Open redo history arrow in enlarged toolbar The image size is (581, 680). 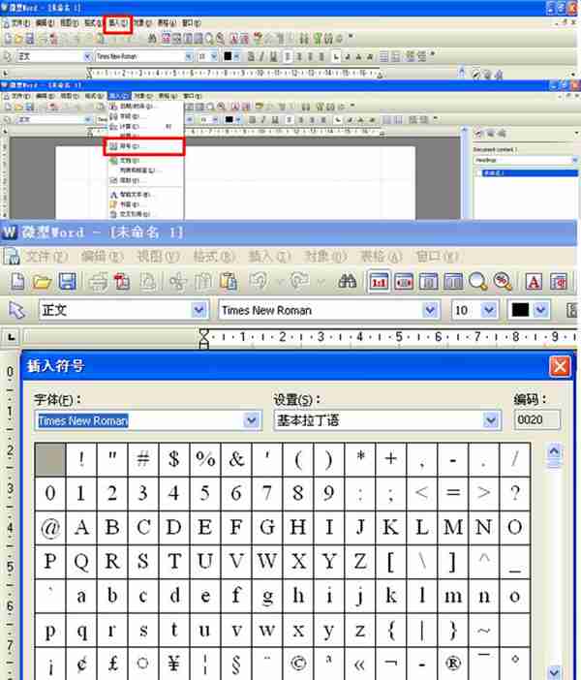pos(321,282)
